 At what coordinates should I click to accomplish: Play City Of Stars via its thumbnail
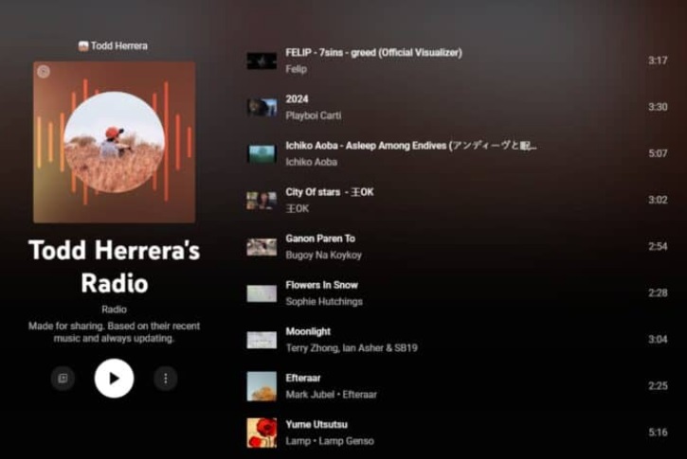262,200
